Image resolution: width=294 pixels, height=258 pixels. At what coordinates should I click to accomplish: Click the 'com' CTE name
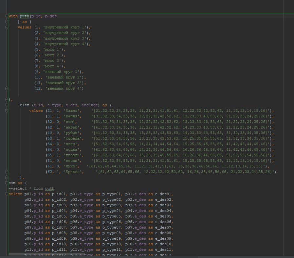click(12, 183)
